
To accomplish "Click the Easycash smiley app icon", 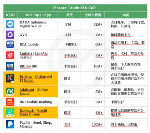I will pos(10,113).
